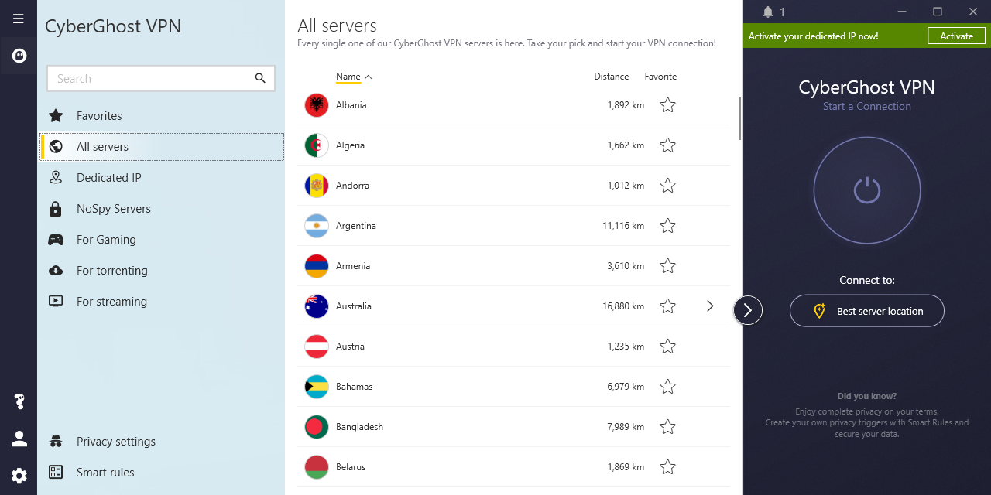Favorite Albania by clicking its star
Viewport: 991px width, 495px height.
[667, 104]
